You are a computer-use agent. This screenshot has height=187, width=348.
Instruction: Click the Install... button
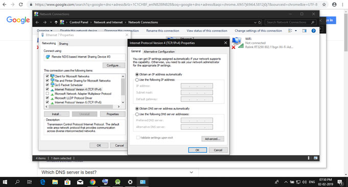pos(57,114)
